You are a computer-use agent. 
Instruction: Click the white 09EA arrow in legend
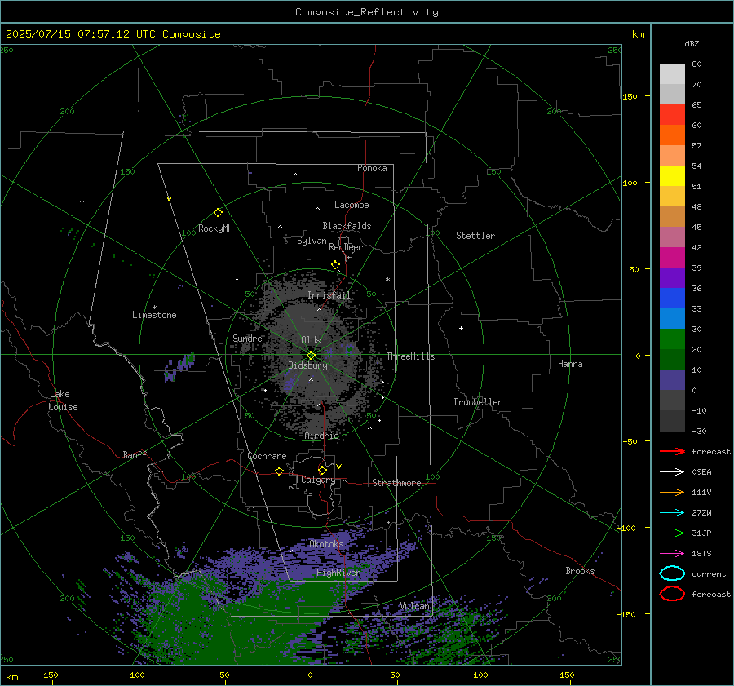click(672, 471)
